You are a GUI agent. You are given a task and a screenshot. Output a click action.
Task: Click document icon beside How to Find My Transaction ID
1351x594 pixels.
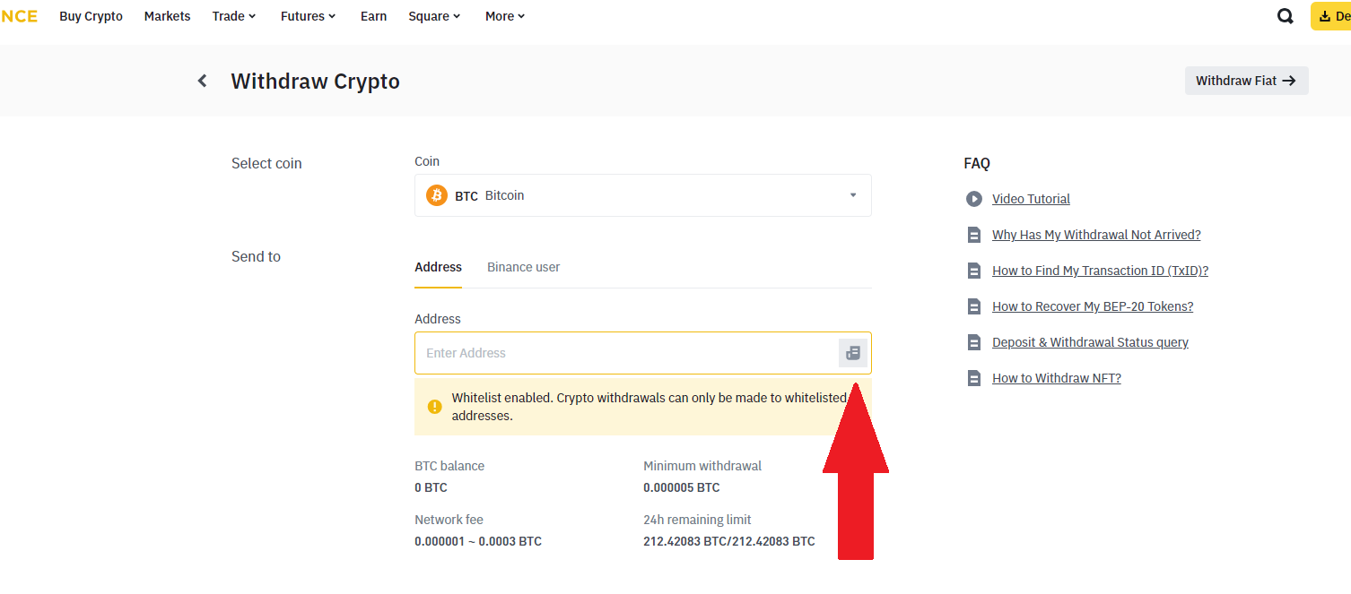pos(974,271)
